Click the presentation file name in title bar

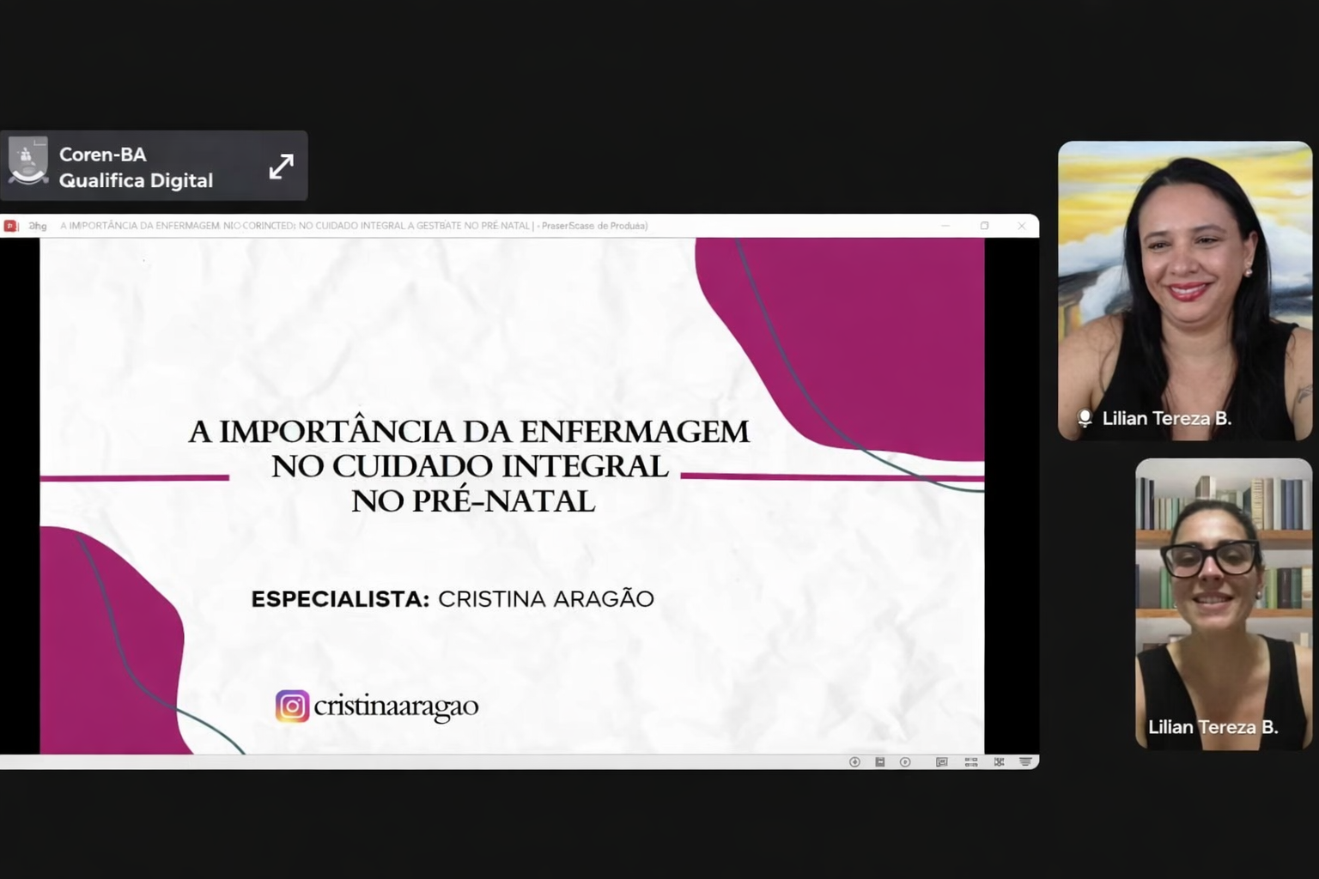point(295,226)
